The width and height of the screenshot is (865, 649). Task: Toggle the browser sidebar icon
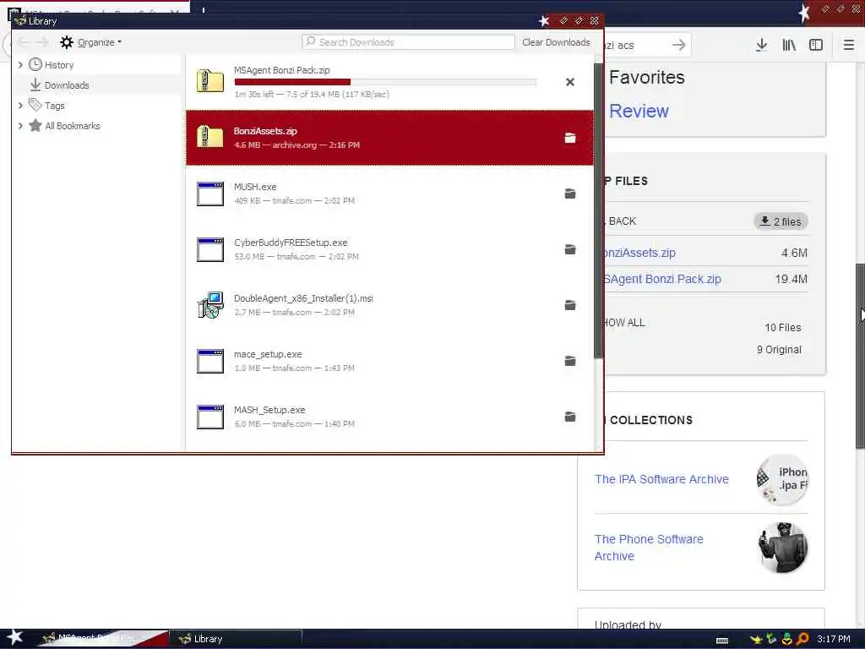tap(816, 45)
